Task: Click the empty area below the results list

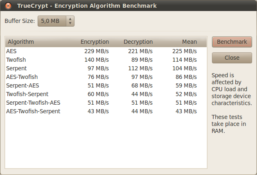Action: pyautogui.click(x=106, y=141)
